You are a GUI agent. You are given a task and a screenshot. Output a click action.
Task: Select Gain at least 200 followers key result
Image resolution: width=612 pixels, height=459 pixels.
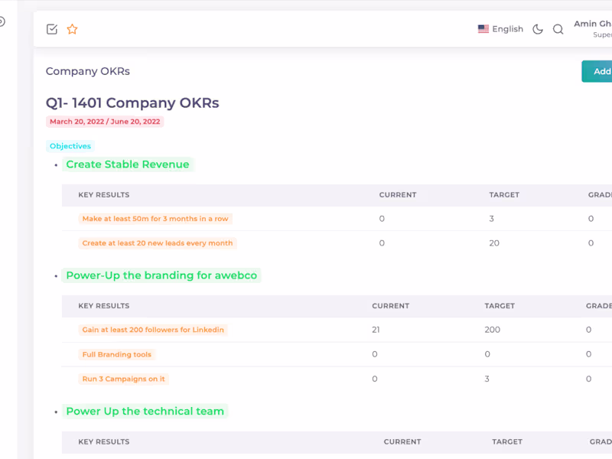pos(153,330)
